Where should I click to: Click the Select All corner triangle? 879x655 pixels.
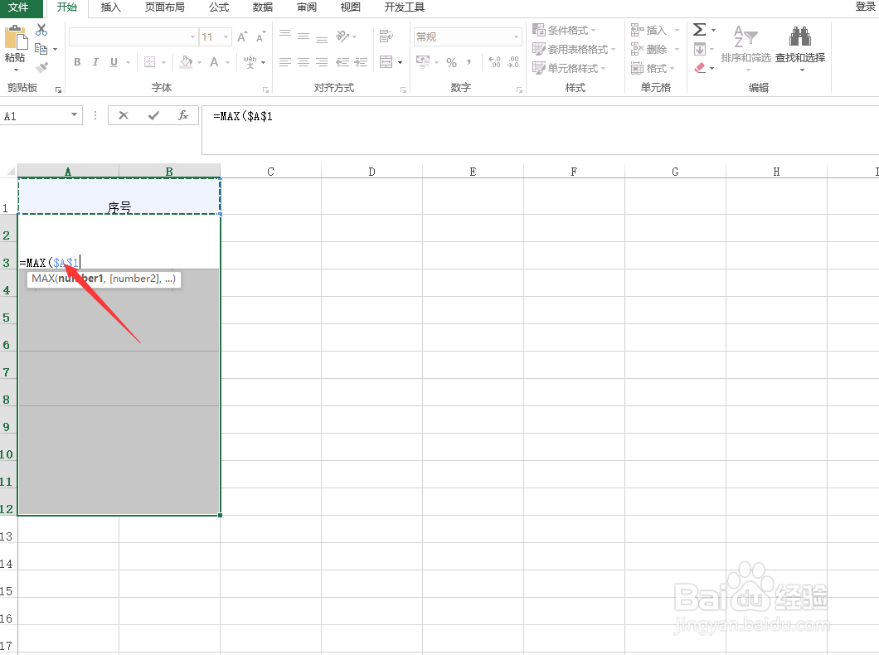click(x=9, y=171)
